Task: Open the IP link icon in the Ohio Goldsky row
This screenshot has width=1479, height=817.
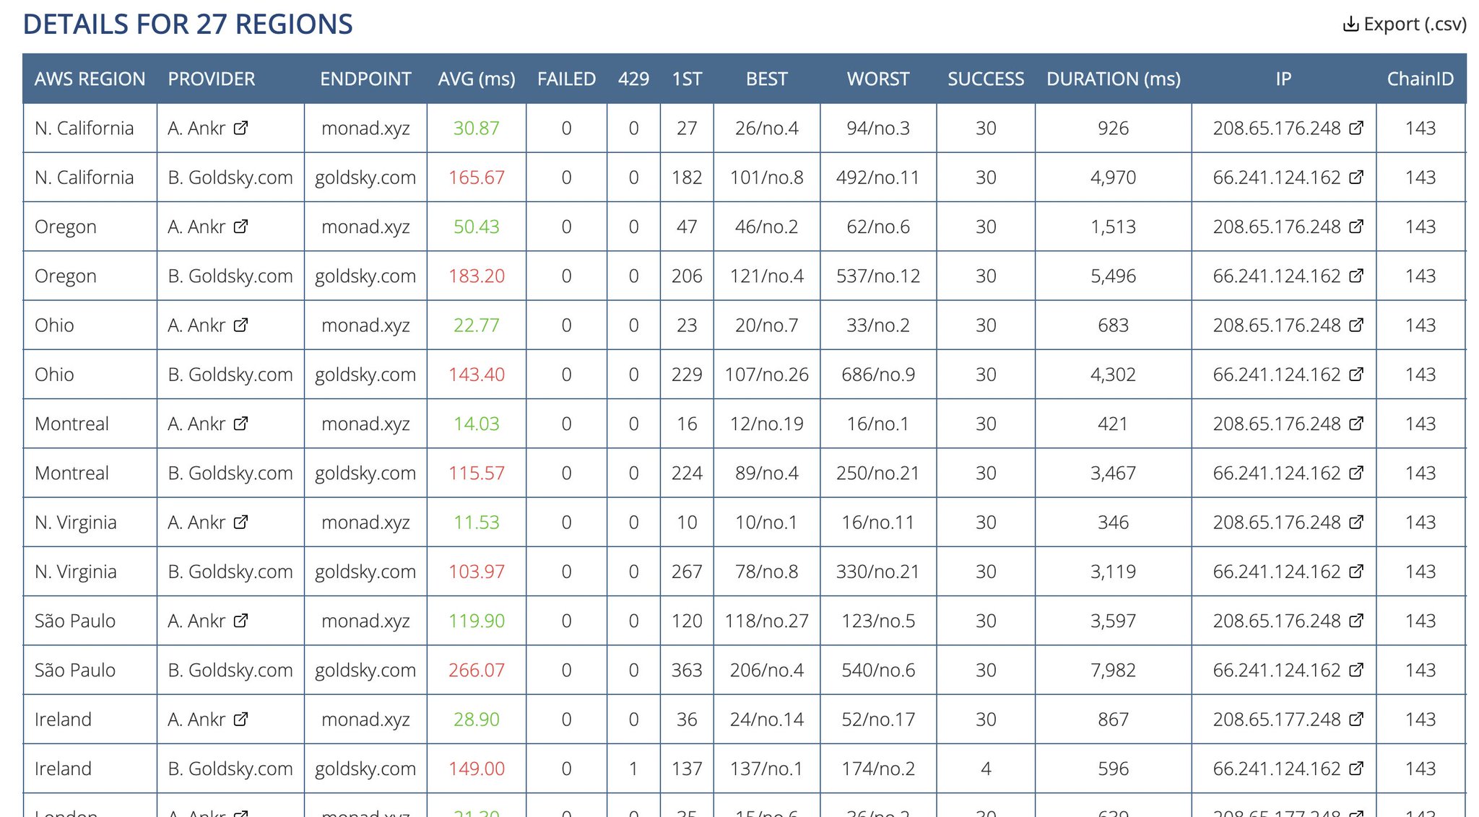Action: click(x=1356, y=374)
